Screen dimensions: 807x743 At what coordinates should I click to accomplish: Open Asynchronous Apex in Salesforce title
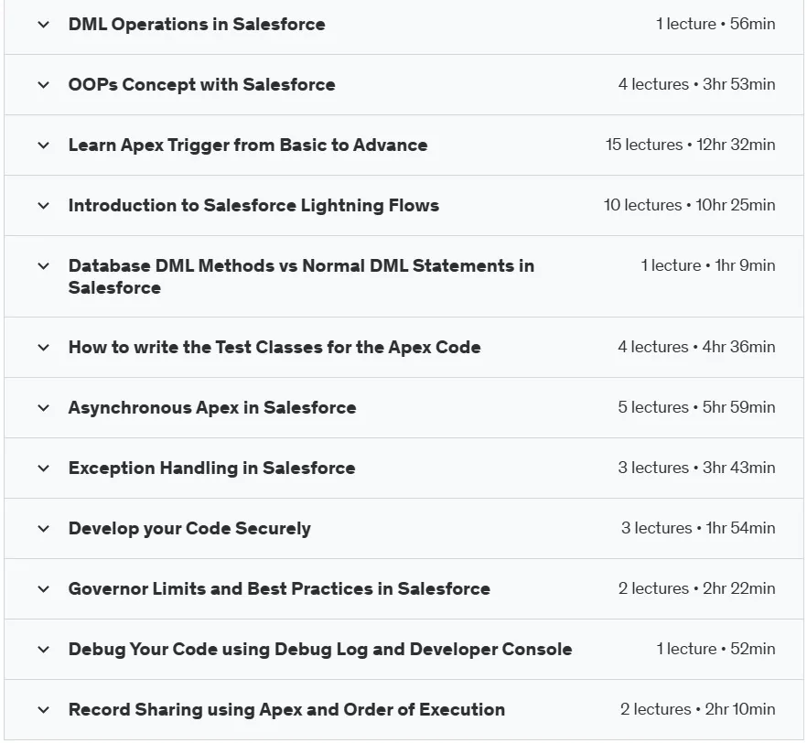click(x=212, y=407)
